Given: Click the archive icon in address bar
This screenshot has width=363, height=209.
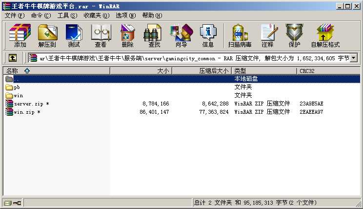Looking at the screenshot, I should click(33, 58).
